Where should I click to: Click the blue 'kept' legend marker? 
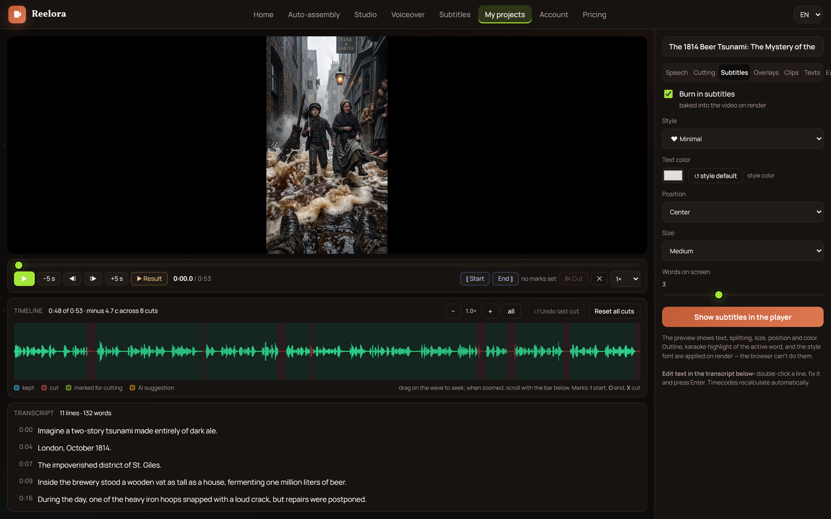(x=17, y=388)
